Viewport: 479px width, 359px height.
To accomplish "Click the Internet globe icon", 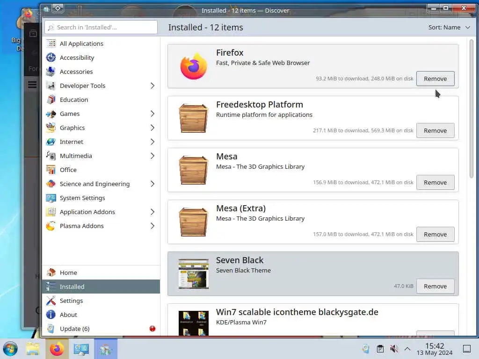I will 51,142.
